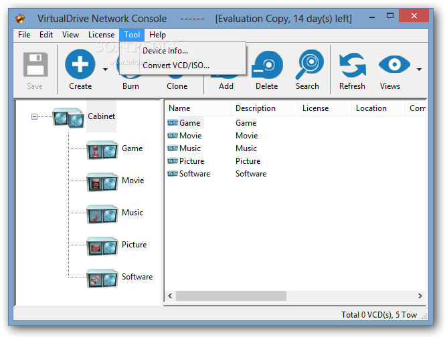Click the Picture description cell

248,161
